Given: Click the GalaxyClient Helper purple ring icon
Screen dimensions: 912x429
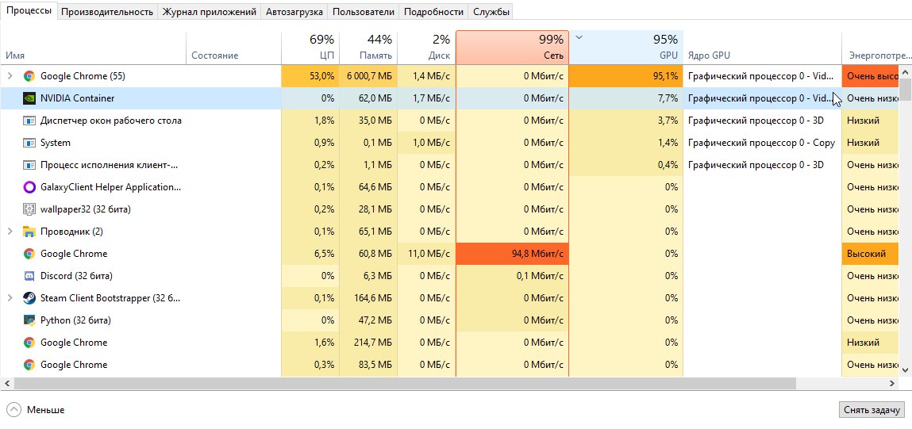Looking at the screenshot, I should (29, 187).
